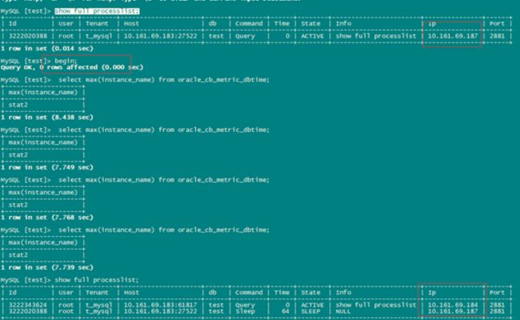This screenshot has width=520, height=320.
Task: Click the last 'show full processlist;' command at bottom
Action: click(97, 280)
